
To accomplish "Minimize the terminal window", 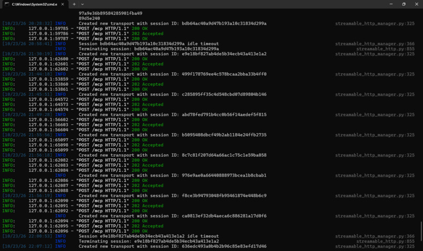I will click(x=391, y=4).
